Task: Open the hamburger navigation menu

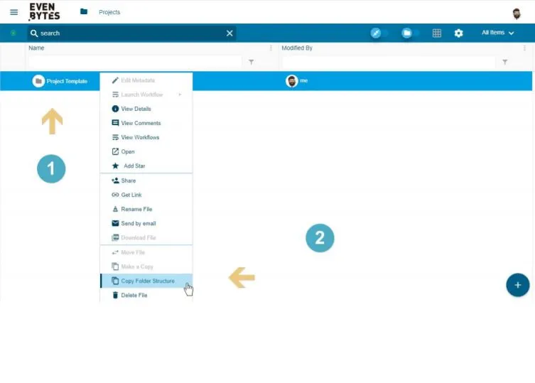Action: (14, 12)
